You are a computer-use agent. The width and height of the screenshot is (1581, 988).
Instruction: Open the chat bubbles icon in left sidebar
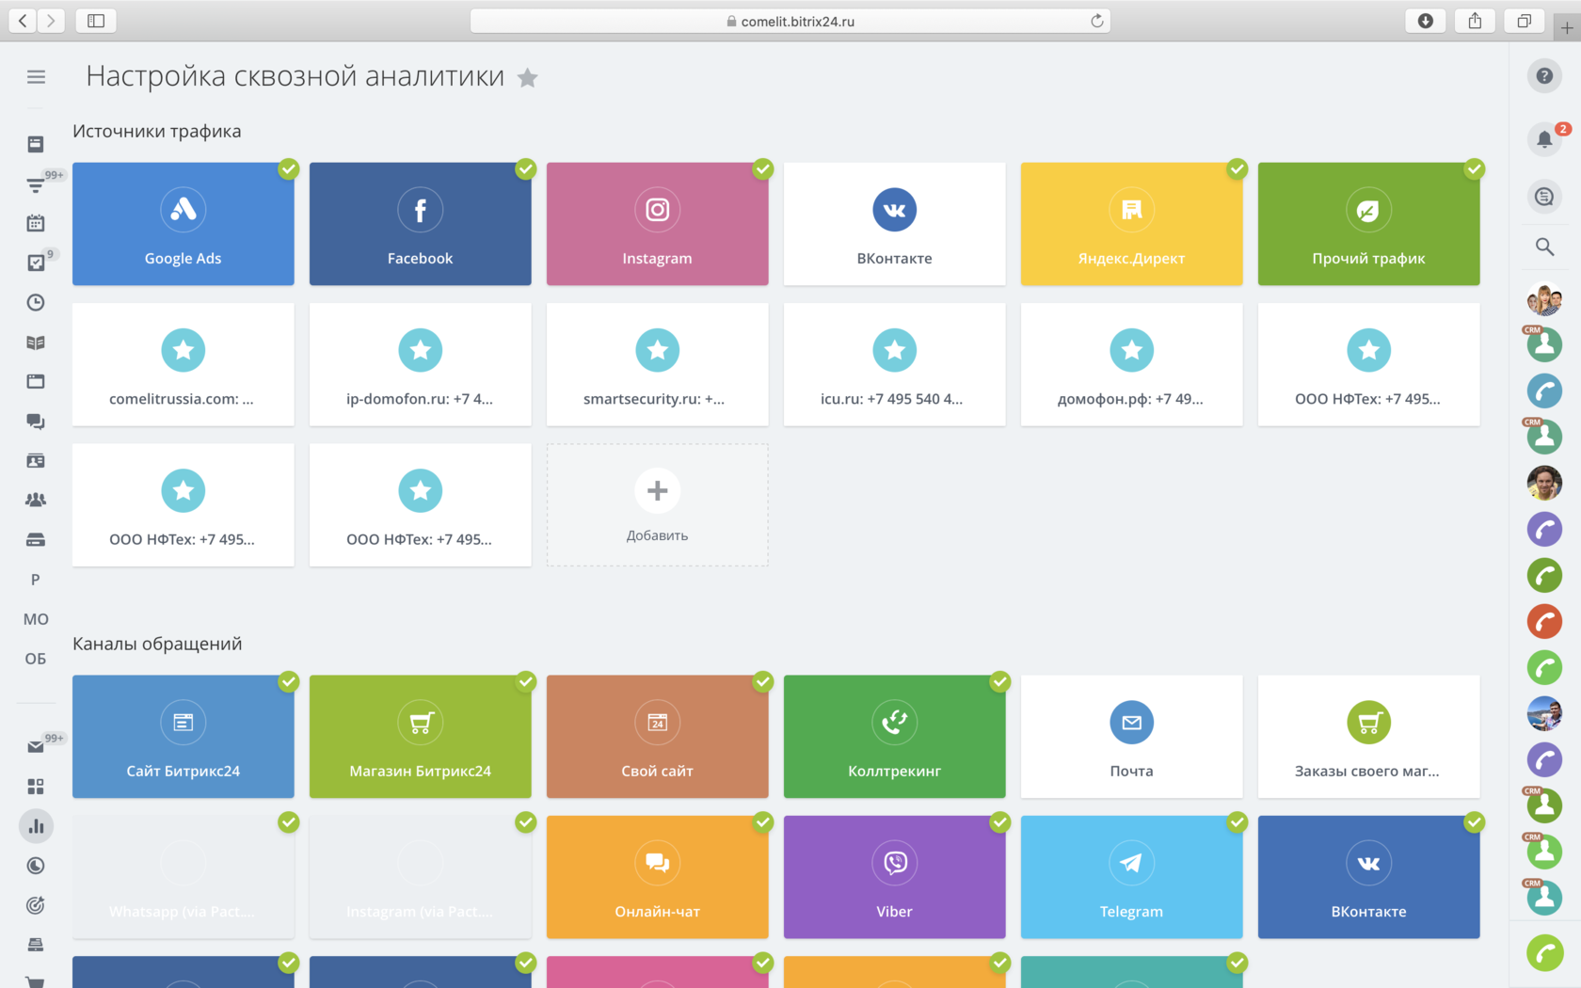click(36, 421)
